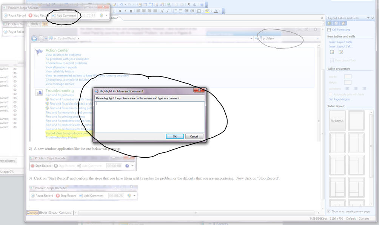Click the yellow Highlight color button
Screen dimensions: 379x225
[207, 11]
